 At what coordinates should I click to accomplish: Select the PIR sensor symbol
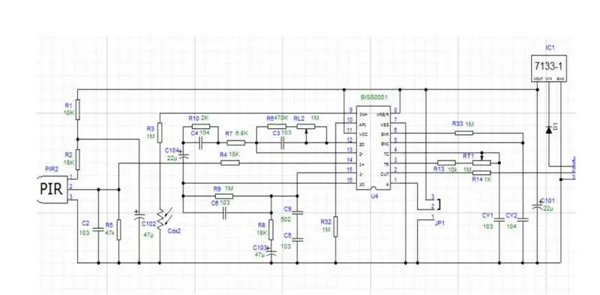(52, 189)
